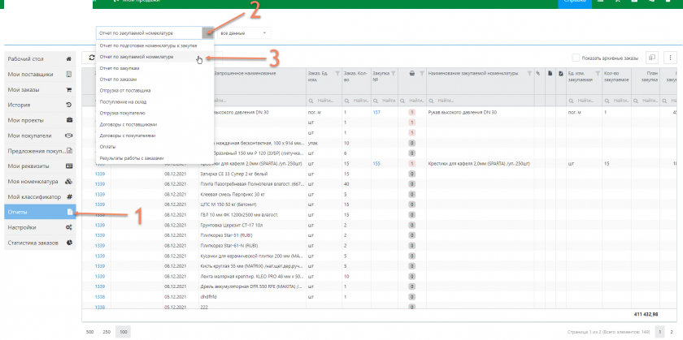The height and width of the screenshot is (340, 683).
Task: Select 'Оплаты' report option
Action: [x=107, y=146]
